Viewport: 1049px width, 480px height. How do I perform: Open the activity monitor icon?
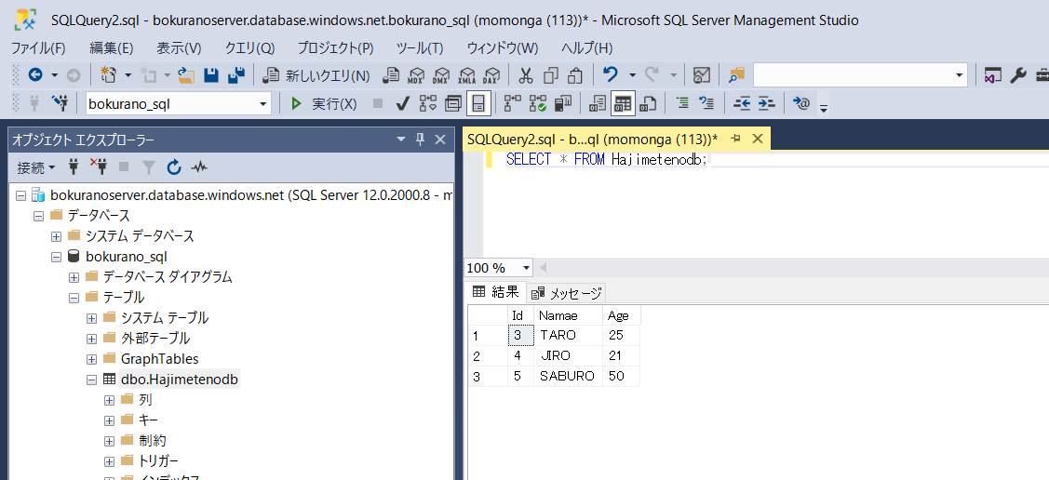(701, 75)
